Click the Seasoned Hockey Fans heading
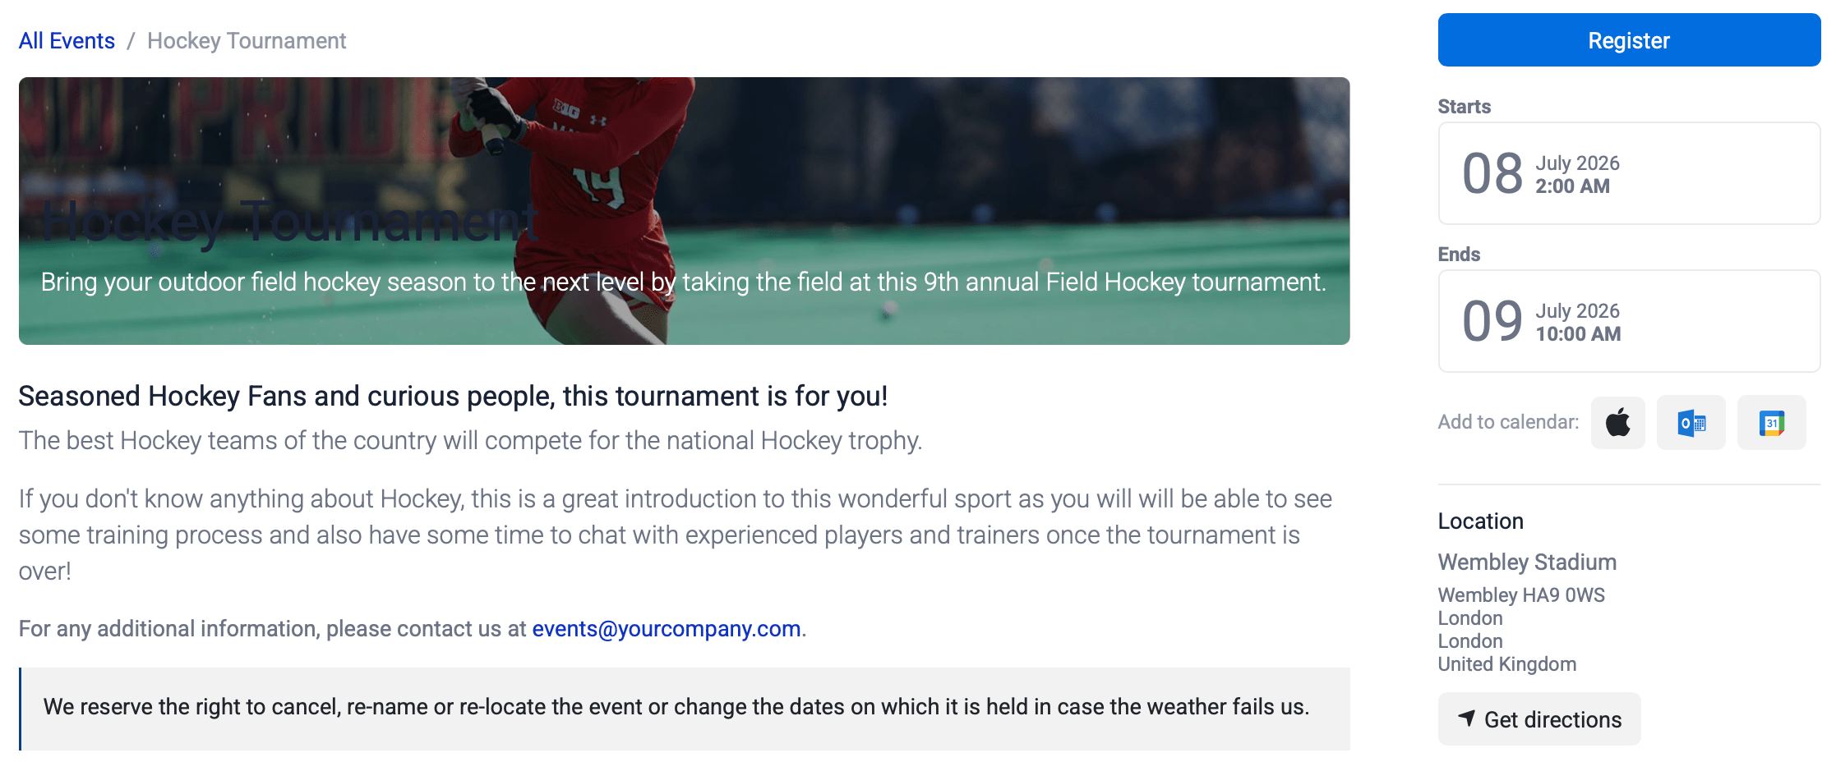Viewport: 1836px width, 762px height. pos(453,397)
